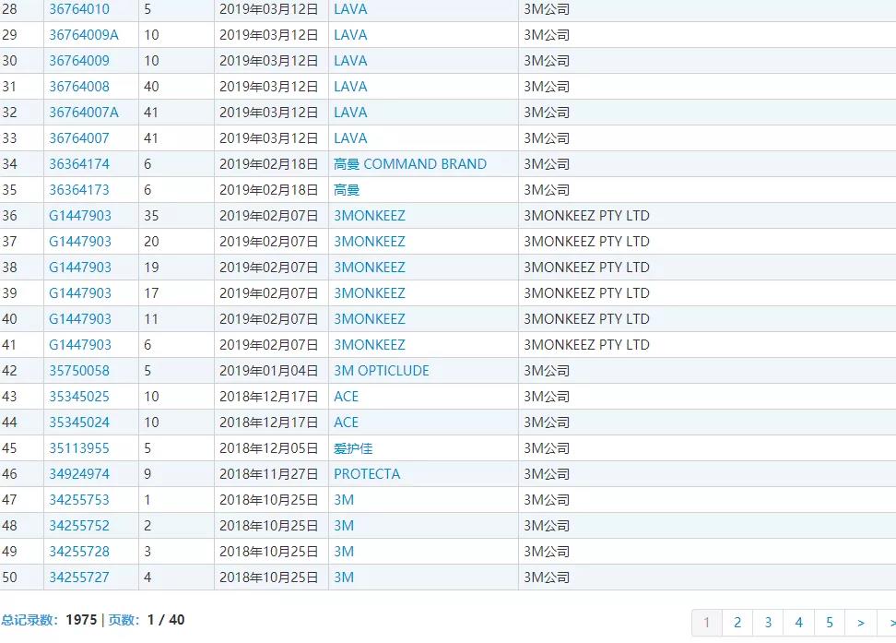Select the date 2018年12月05日
Image resolution: width=896 pixels, height=643 pixels.
click(268, 448)
